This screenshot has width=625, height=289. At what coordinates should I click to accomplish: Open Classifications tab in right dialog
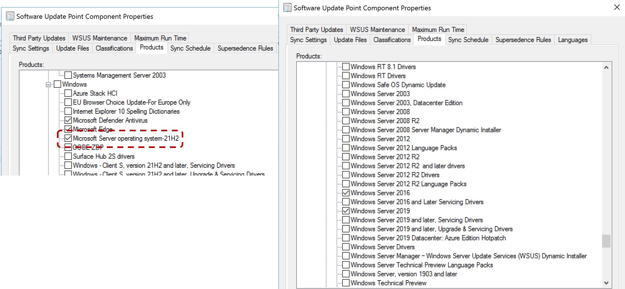pyautogui.click(x=392, y=40)
